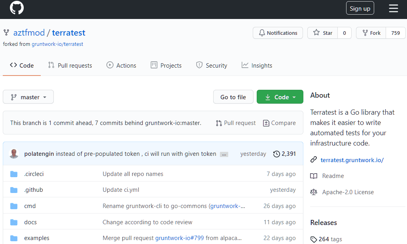
Task: Click the Compare link
Action: [279, 123]
